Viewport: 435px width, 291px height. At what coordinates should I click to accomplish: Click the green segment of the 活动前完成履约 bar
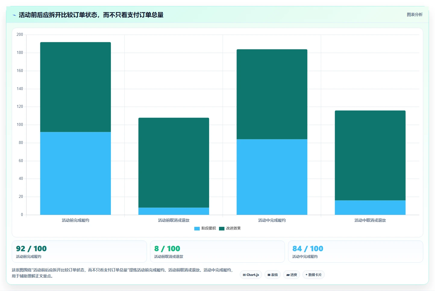click(x=76, y=87)
